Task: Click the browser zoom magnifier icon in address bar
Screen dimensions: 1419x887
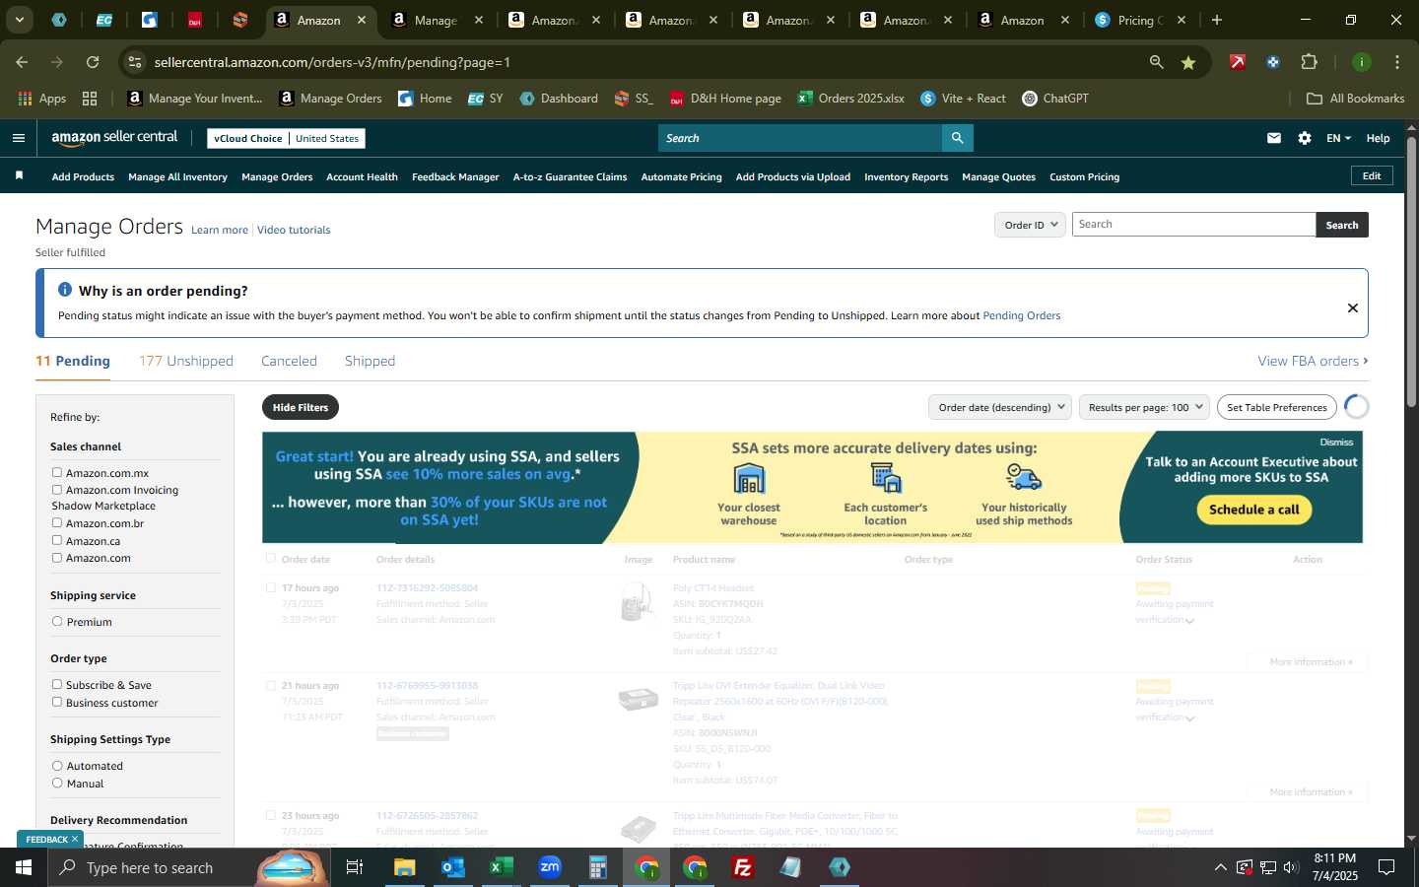Action: 1156,62
